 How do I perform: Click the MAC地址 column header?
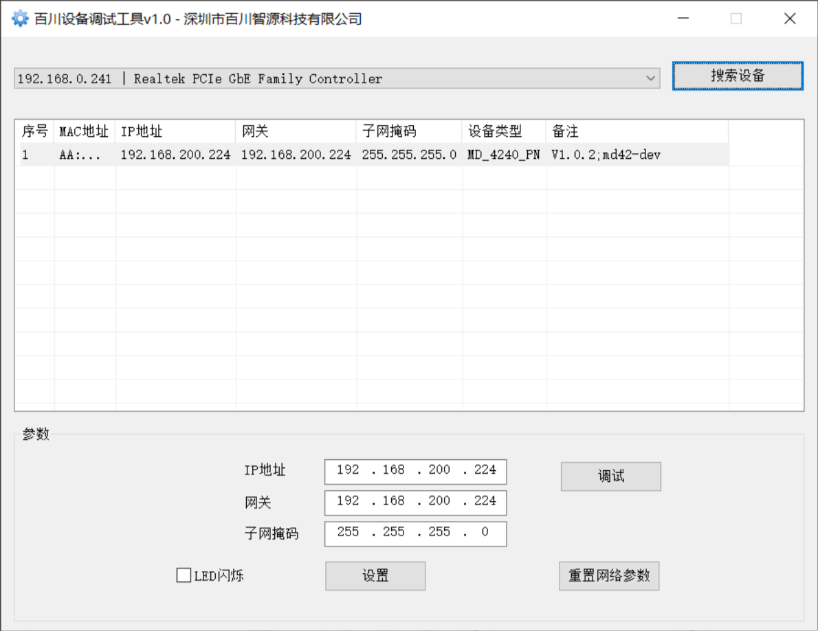coord(84,131)
